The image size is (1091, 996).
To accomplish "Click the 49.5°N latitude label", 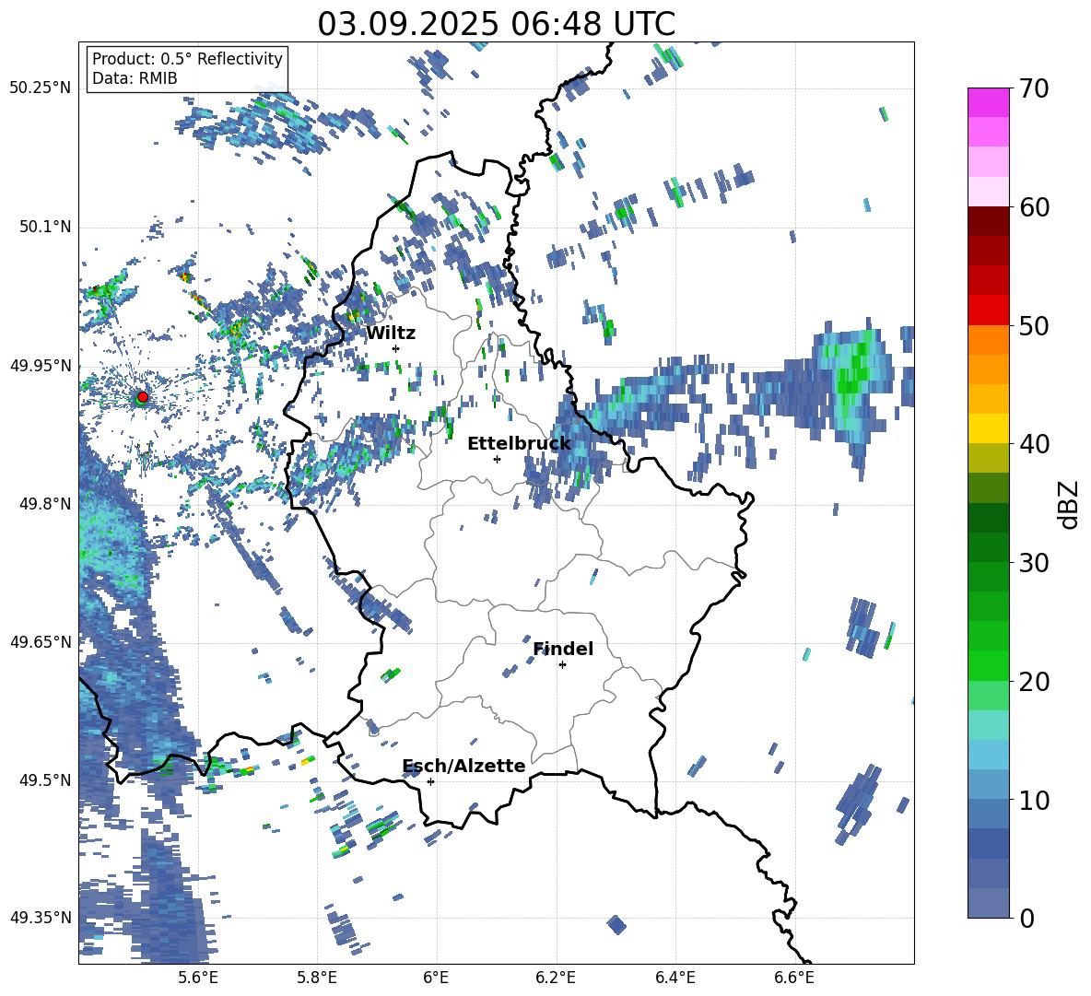I will click(x=44, y=779).
